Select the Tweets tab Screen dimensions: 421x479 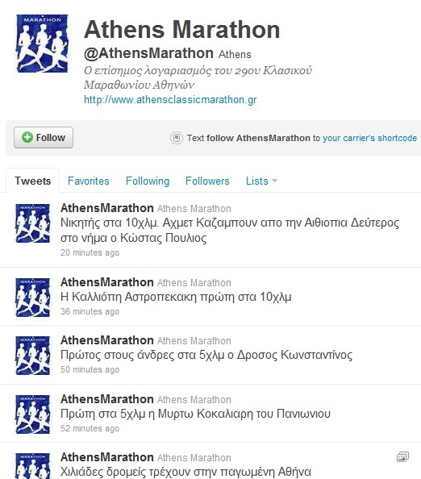33,181
